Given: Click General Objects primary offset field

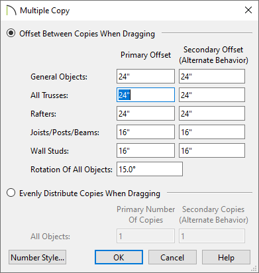Looking at the screenshot, I should pyautogui.click(x=146, y=76).
